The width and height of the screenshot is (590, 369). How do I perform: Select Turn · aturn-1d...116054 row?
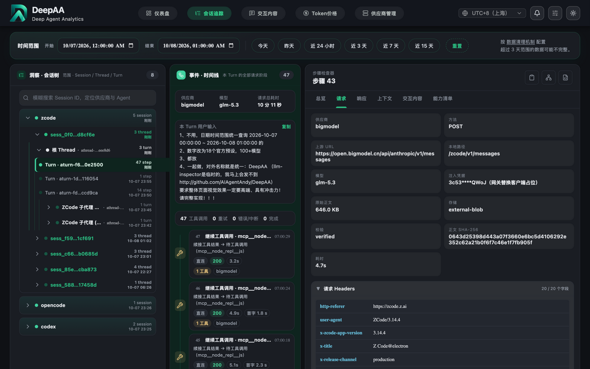(x=95, y=179)
